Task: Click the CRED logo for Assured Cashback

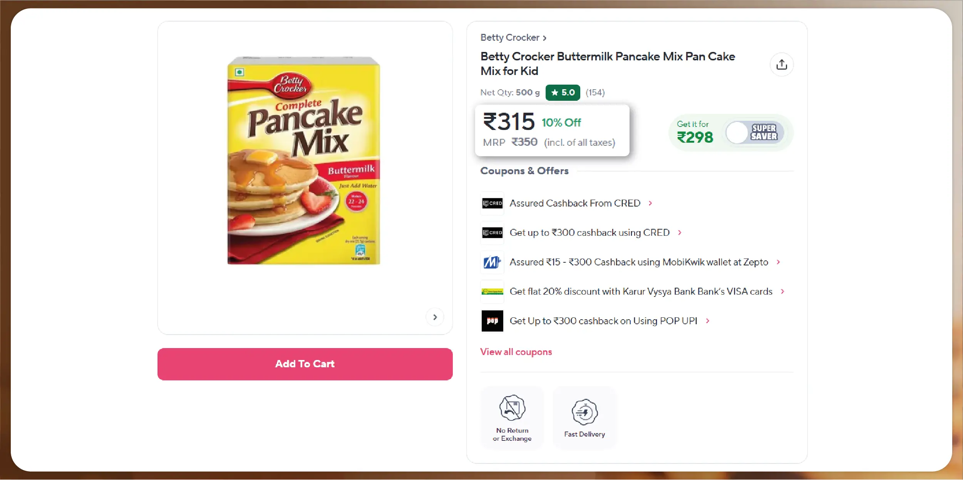Action: tap(492, 203)
